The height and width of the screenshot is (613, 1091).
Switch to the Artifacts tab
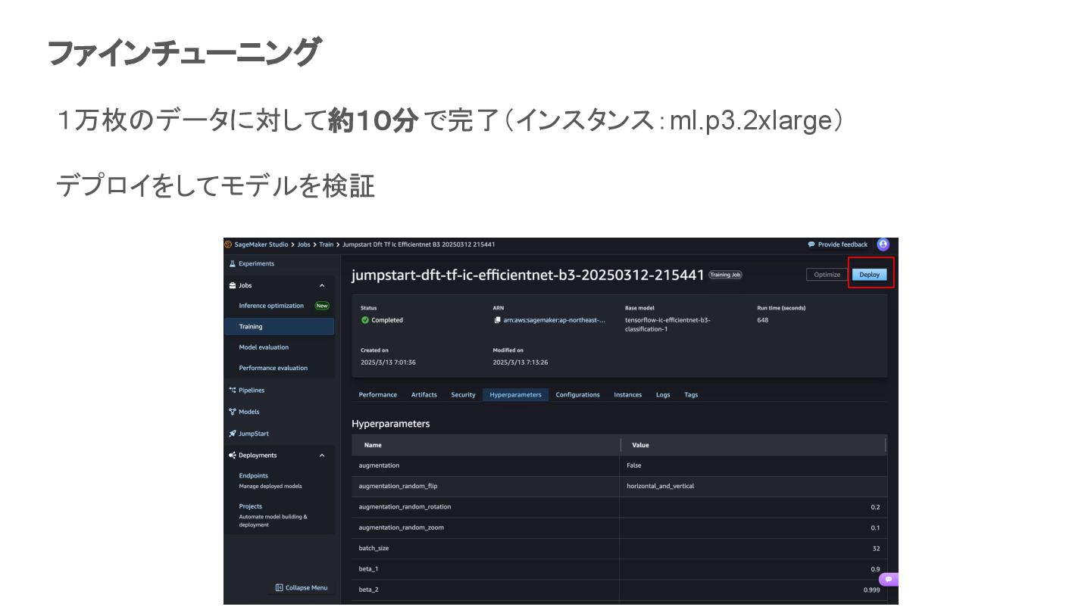click(x=424, y=394)
